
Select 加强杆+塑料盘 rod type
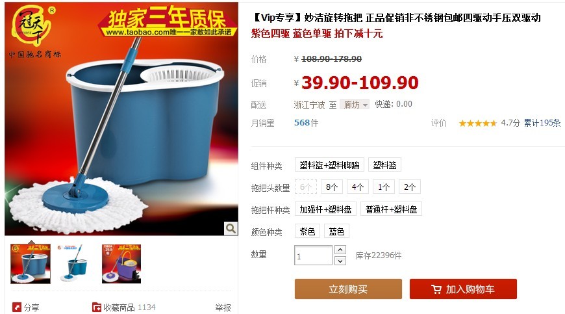coord(325,209)
